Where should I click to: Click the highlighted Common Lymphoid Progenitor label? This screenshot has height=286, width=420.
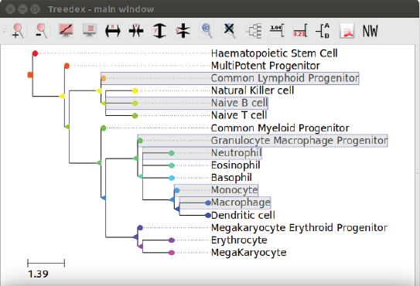pyautogui.click(x=285, y=78)
